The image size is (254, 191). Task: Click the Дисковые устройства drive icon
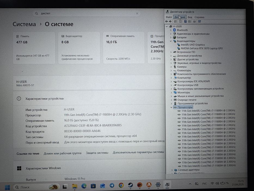175,56
